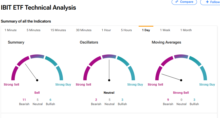This screenshot has width=220, height=118.
Task: Click the Moving Averages gauge pivot dot
Action: pos(181,80)
